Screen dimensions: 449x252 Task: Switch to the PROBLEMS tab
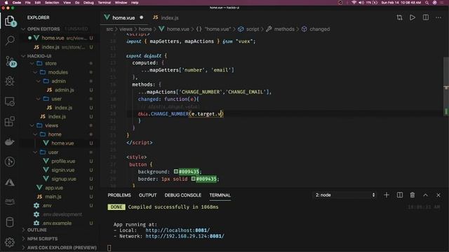pos(119,195)
